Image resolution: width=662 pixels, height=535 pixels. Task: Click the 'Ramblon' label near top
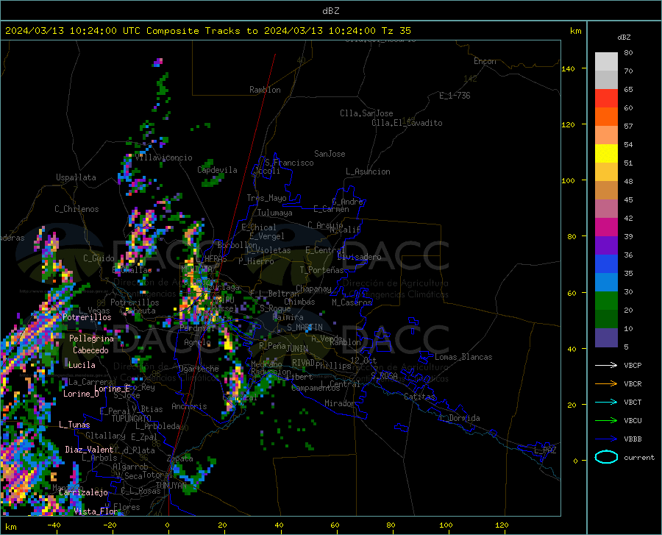click(265, 90)
